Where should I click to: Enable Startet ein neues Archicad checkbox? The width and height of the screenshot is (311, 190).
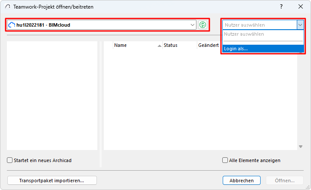[x=10, y=160]
